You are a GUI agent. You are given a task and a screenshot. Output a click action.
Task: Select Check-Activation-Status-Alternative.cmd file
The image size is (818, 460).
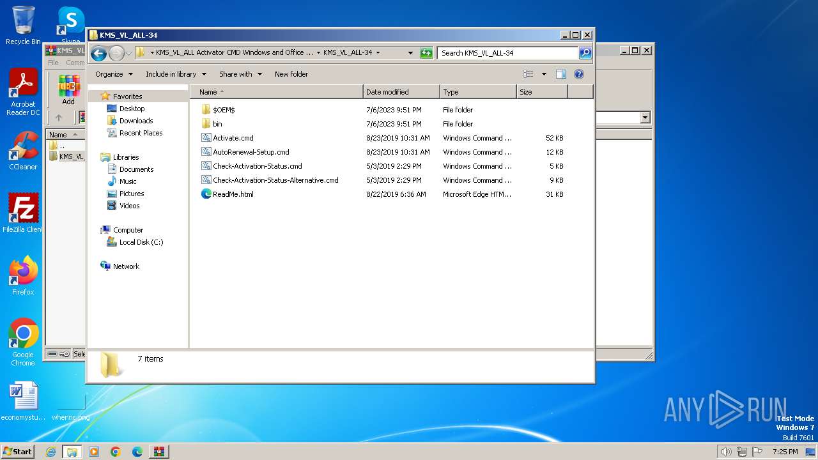[x=275, y=180]
